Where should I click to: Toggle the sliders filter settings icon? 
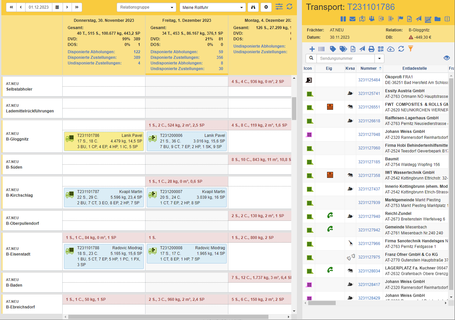(x=279, y=7)
